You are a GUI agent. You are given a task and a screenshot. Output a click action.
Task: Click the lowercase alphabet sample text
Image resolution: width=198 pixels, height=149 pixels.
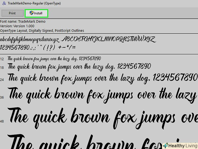click(29, 40)
